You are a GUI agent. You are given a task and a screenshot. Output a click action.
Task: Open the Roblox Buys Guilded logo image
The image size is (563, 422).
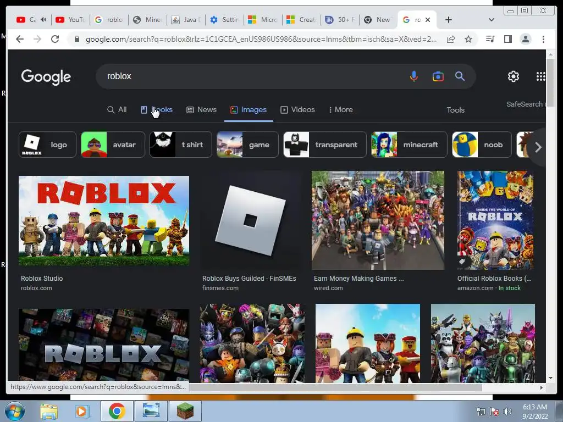tap(250, 221)
